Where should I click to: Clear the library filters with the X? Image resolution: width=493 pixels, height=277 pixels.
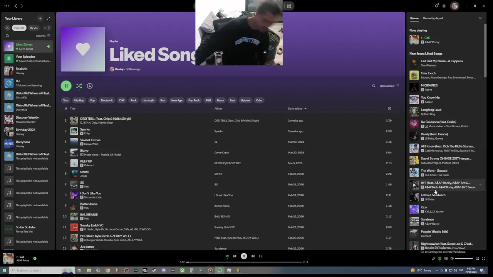(7, 28)
